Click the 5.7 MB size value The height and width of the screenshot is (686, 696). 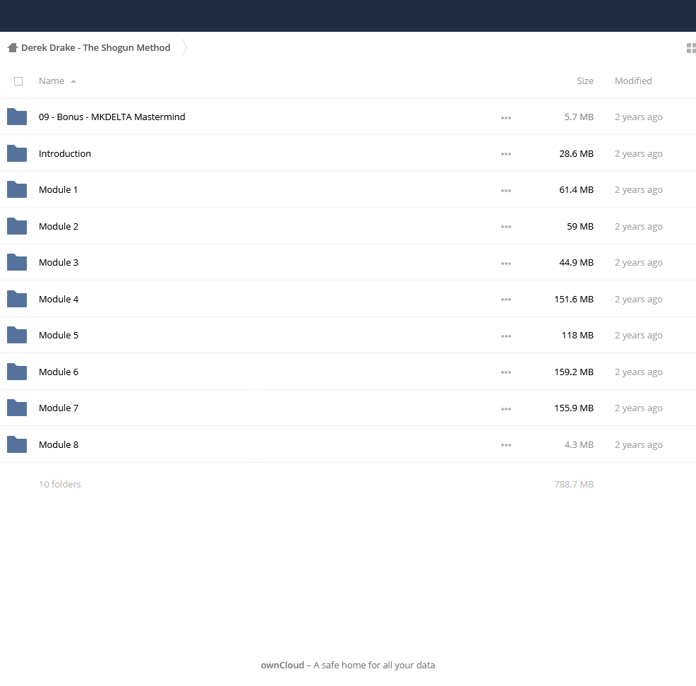pyautogui.click(x=579, y=117)
